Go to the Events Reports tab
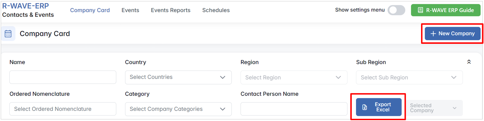Viewport: 484px width, 121px height. pyautogui.click(x=170, y=10)
